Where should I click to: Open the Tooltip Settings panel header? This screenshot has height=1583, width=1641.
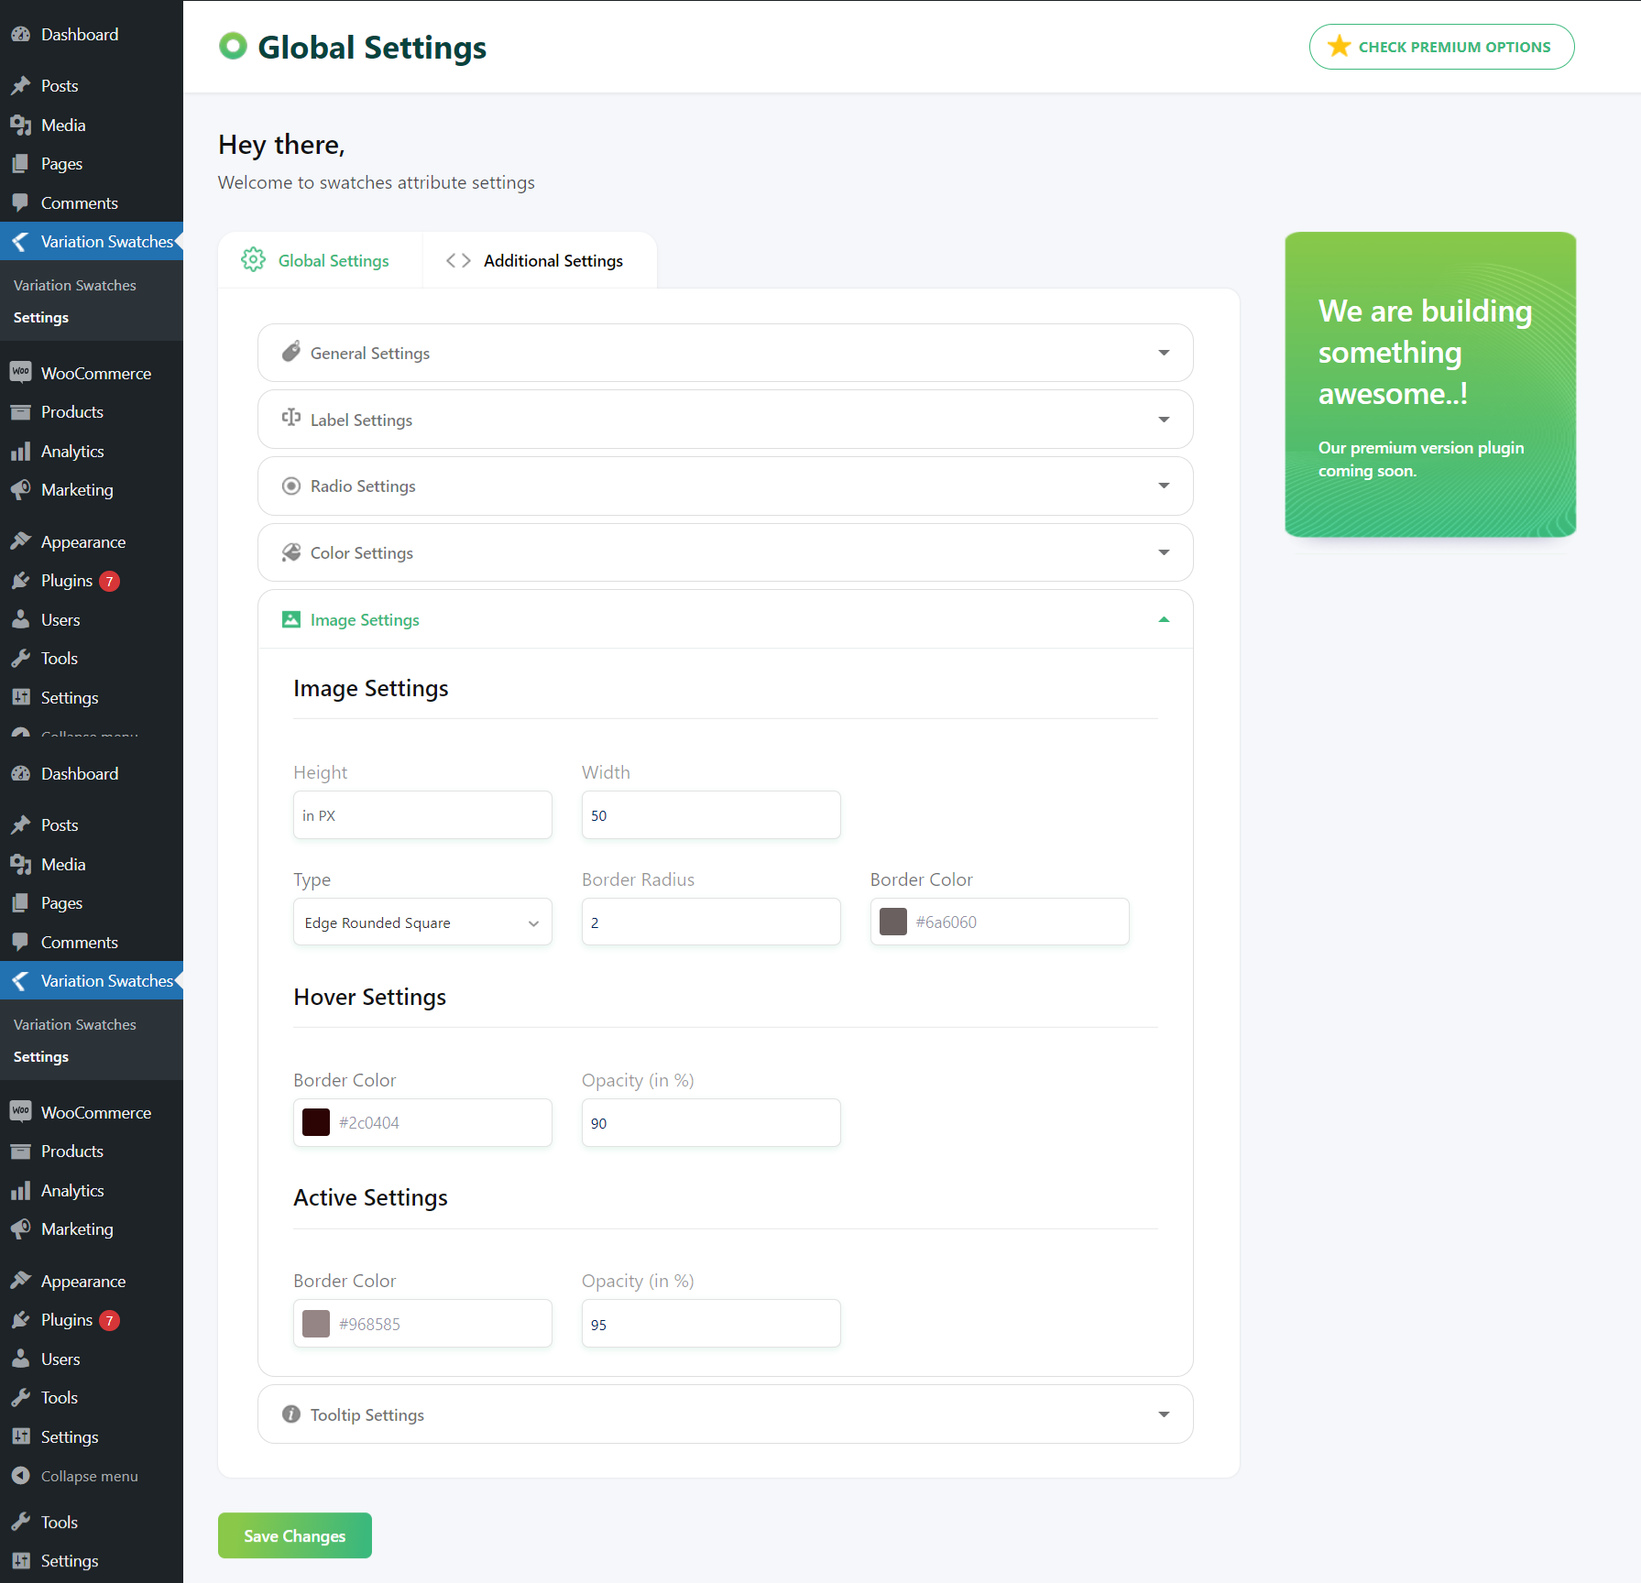726,1414
